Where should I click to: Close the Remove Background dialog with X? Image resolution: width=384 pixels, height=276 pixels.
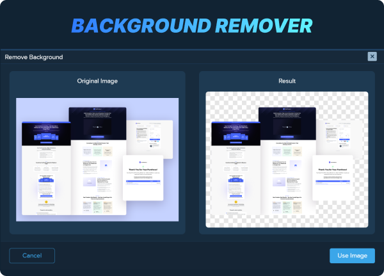372,56
